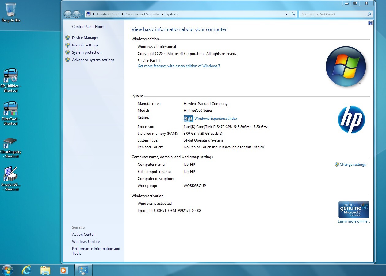
Task: Click the Control Panel taskbar button
Action: click(83, 270)
